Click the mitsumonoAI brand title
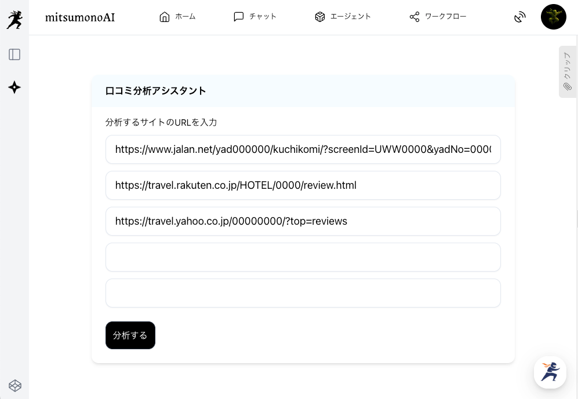 [x=80, y=17]
